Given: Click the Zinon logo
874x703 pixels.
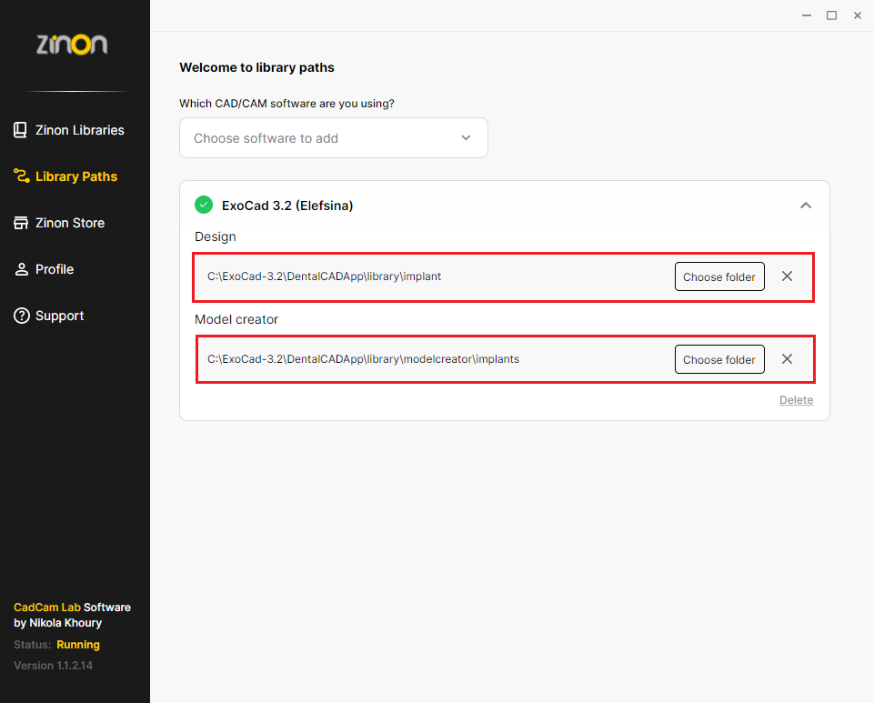Looking at the screenshot, I should 72,45.
